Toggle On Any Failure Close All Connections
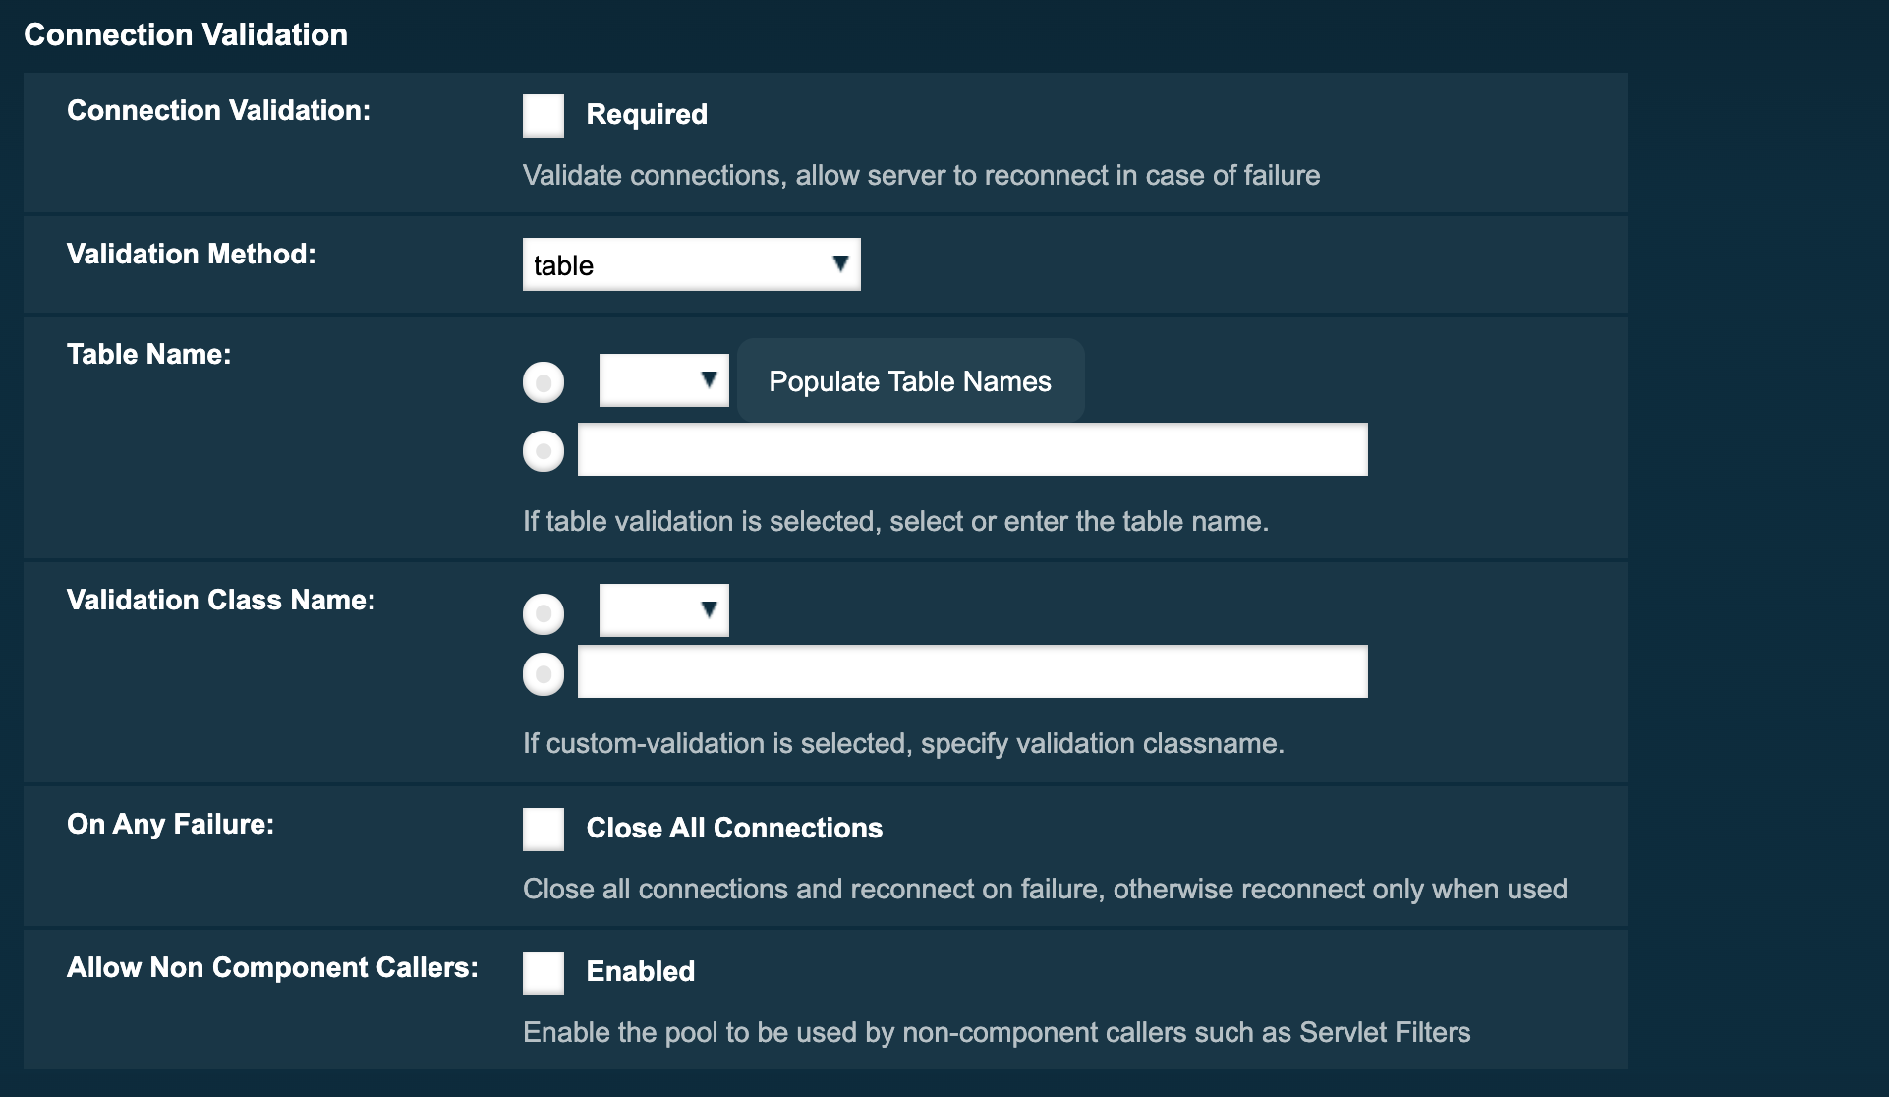Image resolution: width=1889 pixels, height=1097 pixels. [544, 827]
